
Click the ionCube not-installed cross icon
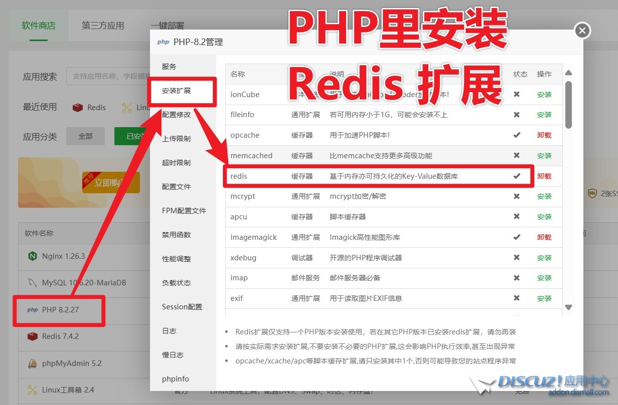point(517,94)
